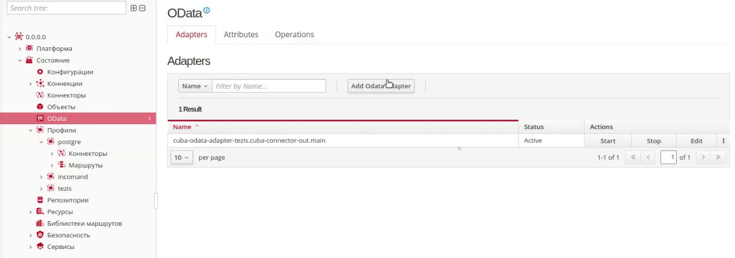Open the Name filter type dropdown

pos(195,86)
